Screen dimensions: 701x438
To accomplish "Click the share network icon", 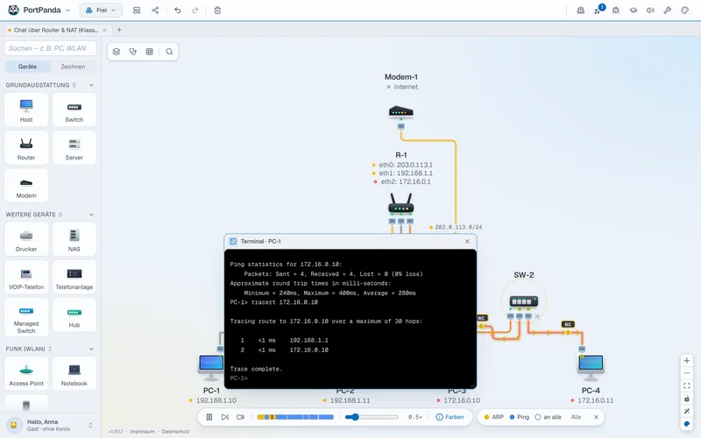I will [155, 11].
